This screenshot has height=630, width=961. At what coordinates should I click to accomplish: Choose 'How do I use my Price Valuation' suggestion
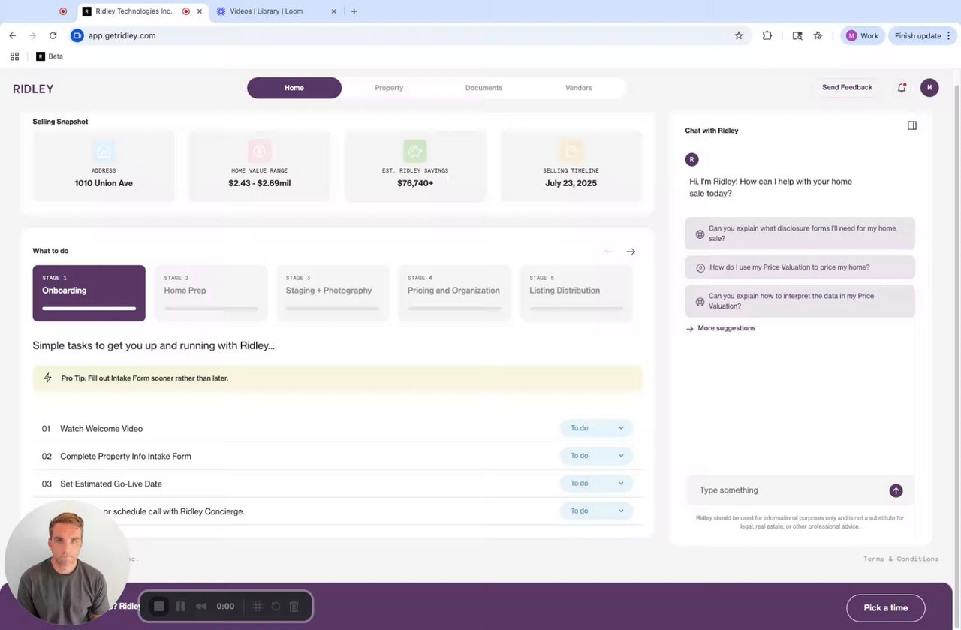[800, 267]
